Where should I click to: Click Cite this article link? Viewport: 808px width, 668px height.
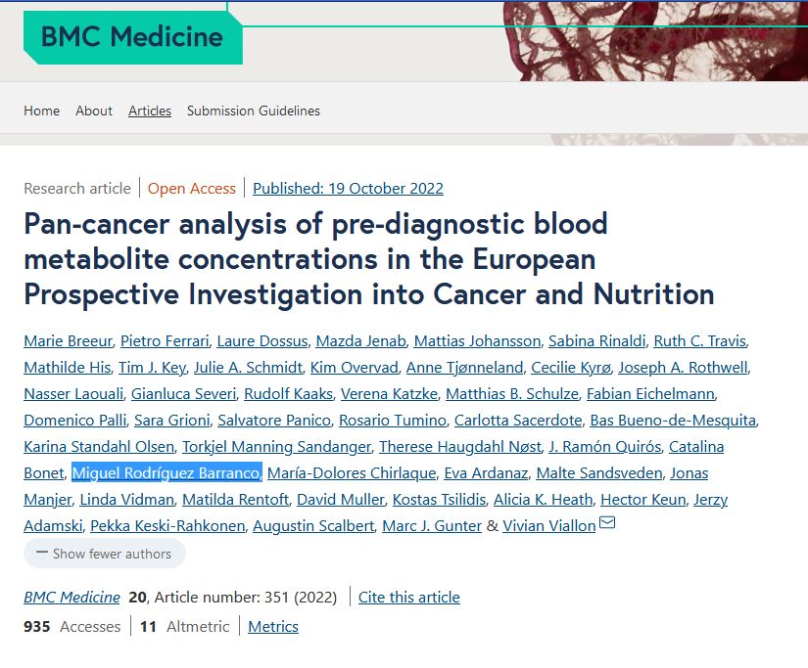point(408,597)
